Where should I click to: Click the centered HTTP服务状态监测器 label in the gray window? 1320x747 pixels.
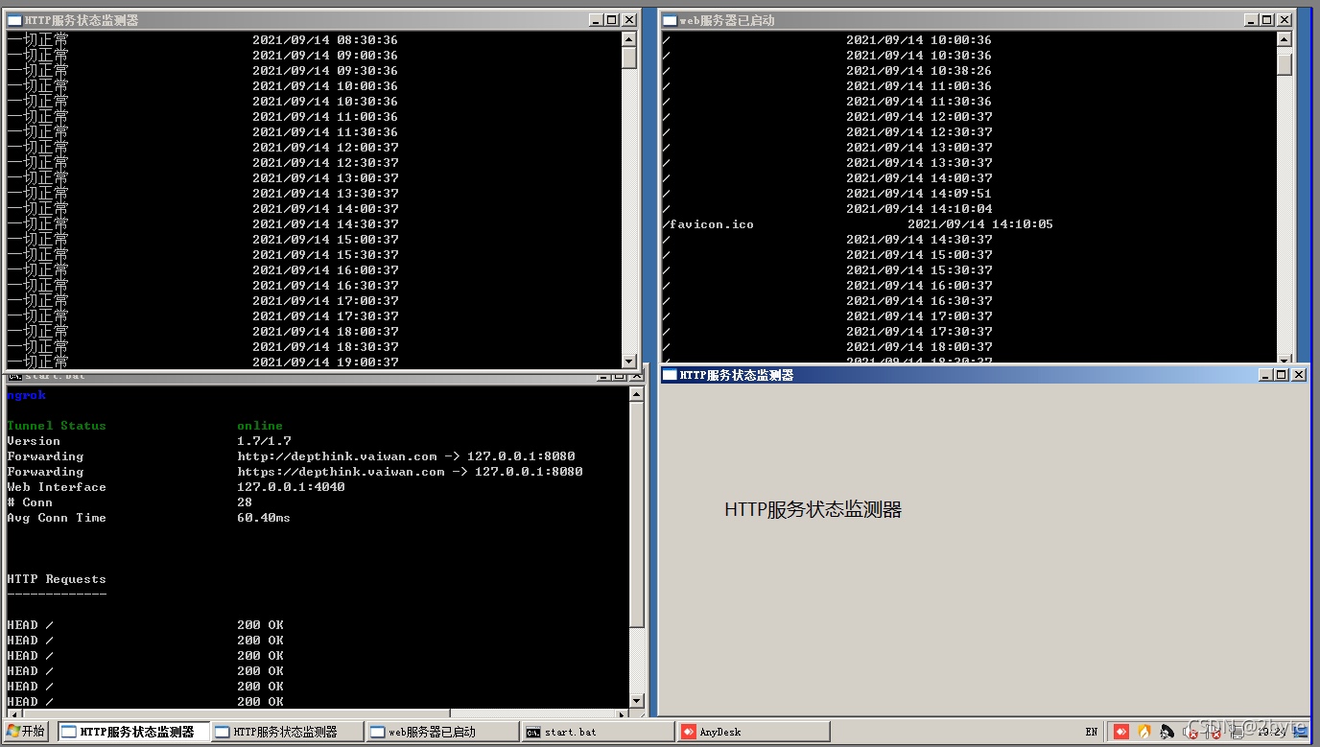(813, 510)
